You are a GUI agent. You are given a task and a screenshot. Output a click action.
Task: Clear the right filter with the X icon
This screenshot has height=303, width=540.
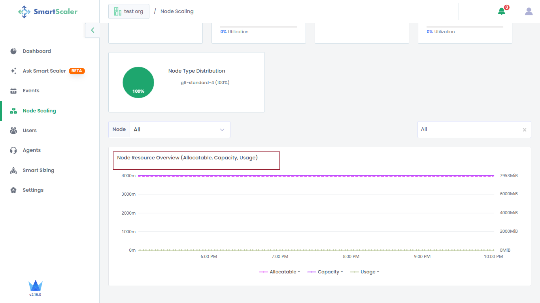click(x=525, y=130)
